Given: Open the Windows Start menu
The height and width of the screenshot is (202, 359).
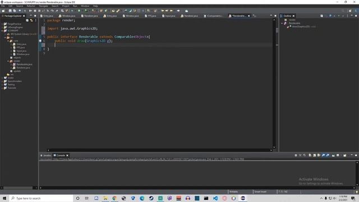Looking at the screenshot, I should pos(4,198).
